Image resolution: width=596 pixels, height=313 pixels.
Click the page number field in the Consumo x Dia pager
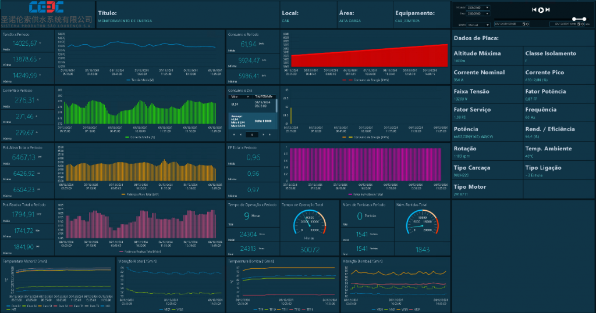[x=251, y=135]
